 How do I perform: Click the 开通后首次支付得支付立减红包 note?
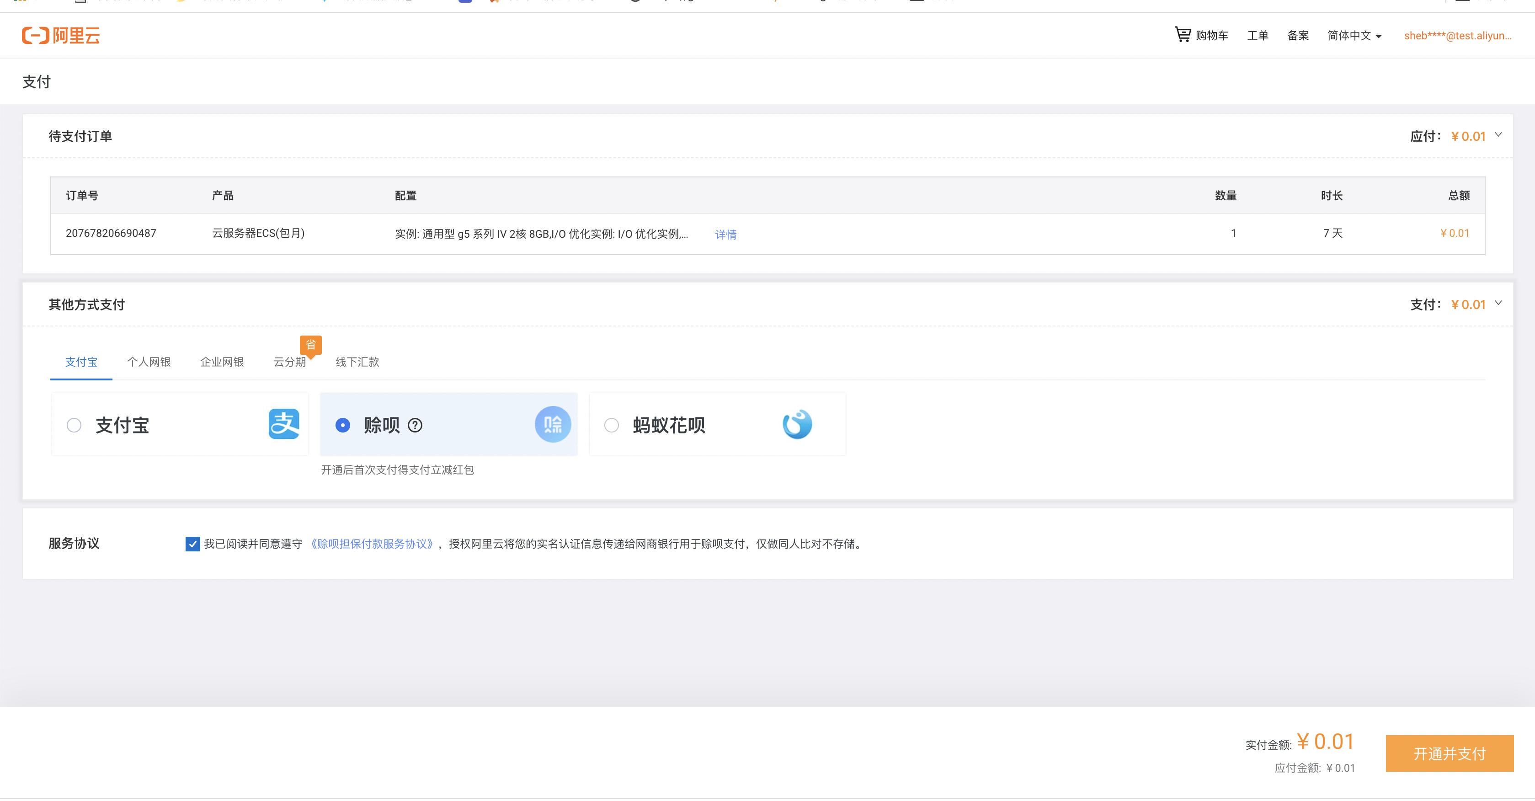pos(397,470)
